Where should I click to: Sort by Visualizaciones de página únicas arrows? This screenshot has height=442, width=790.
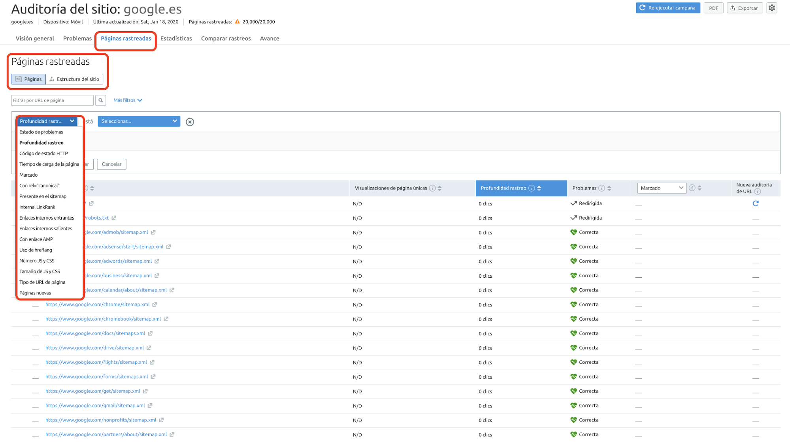tap(439, 188)
